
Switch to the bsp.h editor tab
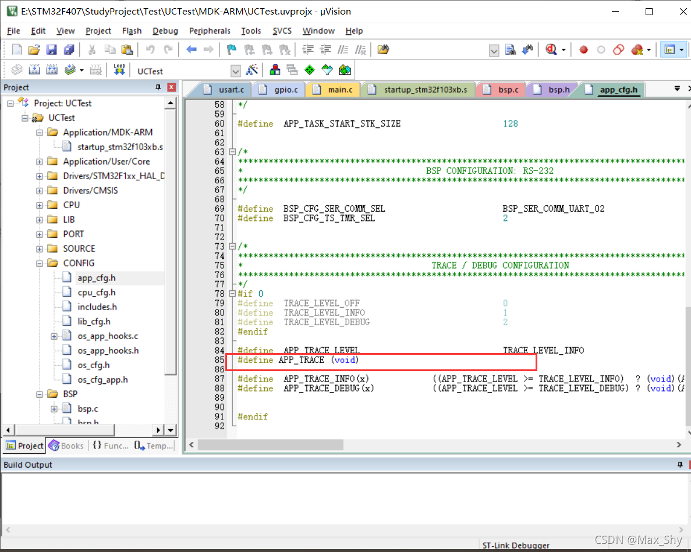pyautogui.click(x=552, y=90)
